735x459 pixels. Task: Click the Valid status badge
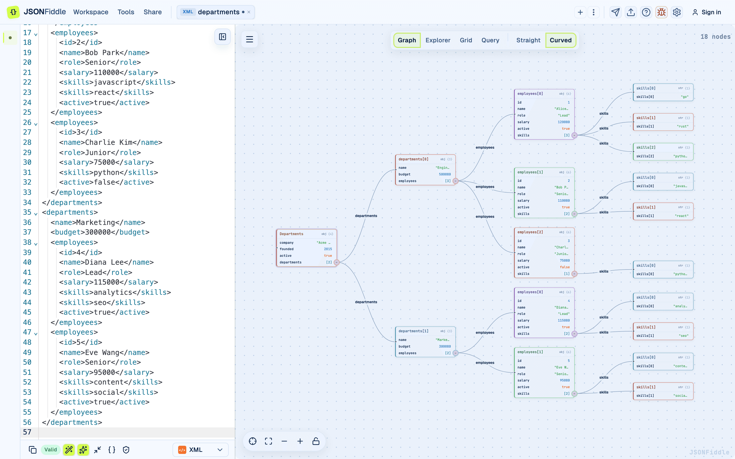click(51, 450)
